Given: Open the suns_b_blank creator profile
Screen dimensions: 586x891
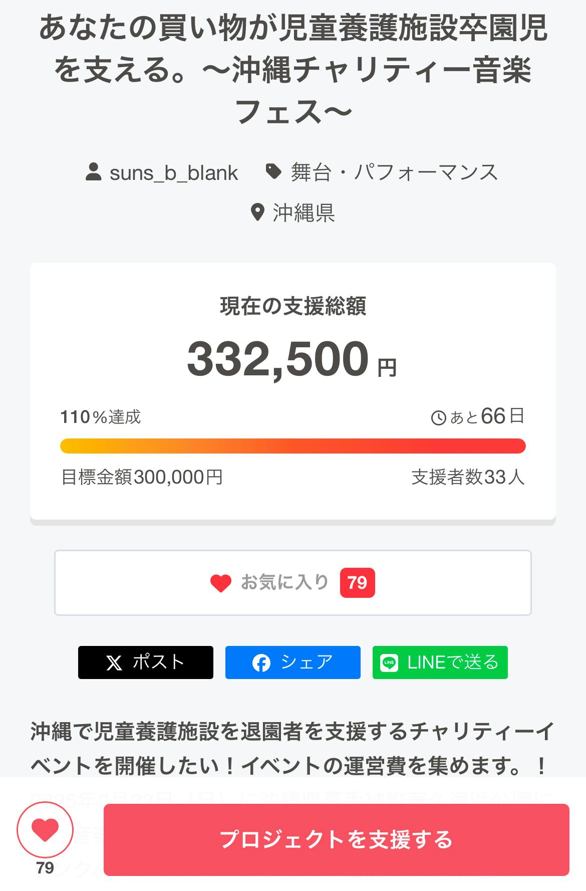Looking at the screenshot, I should pos(173,173).
